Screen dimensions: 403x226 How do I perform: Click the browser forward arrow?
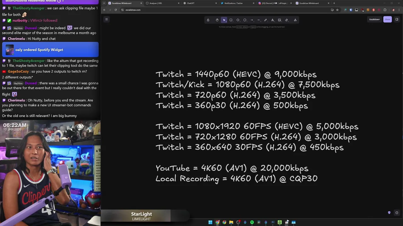[x=110, y=10]
